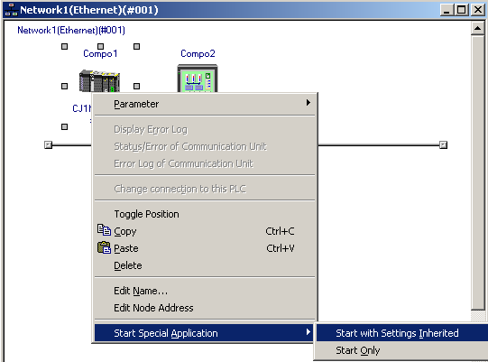This screenshot has width=488, height=362.
Task: Select the Compo2 touch panel icon
Action: click(x=198, y=78)
